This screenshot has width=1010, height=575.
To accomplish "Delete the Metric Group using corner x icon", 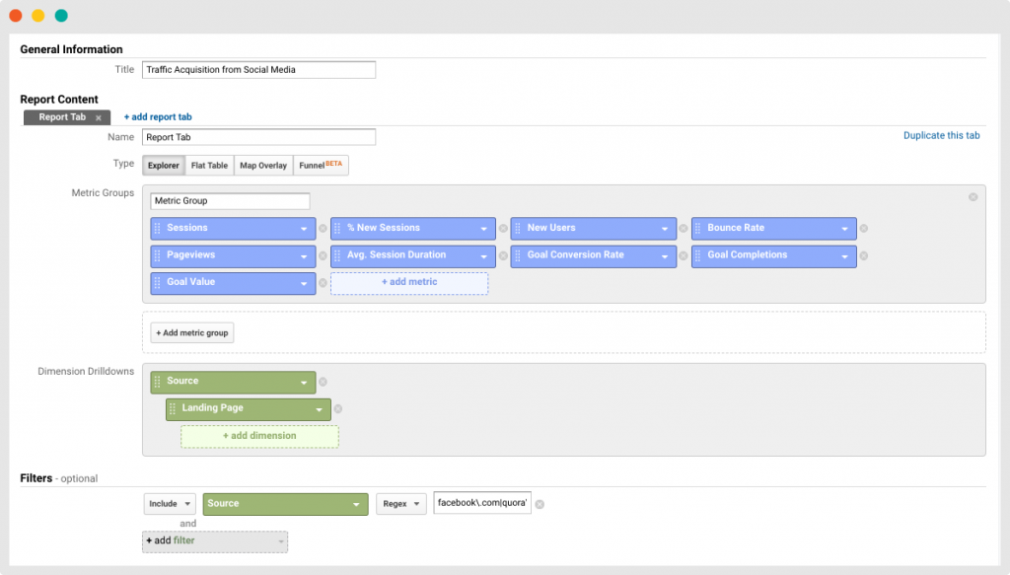I will click(973, 197).
